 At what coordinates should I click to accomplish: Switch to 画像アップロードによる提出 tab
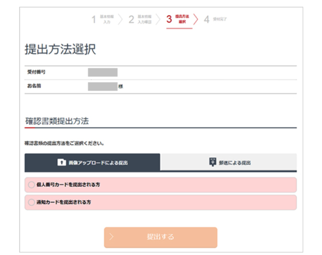tap(92, 162)
